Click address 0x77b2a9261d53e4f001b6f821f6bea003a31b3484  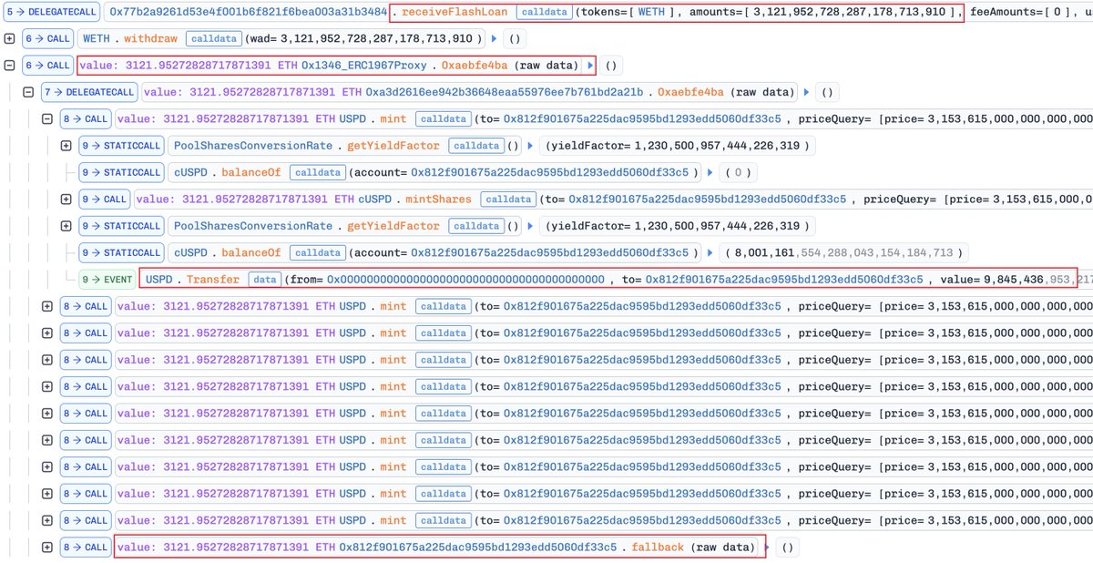[x=248, y=13]
